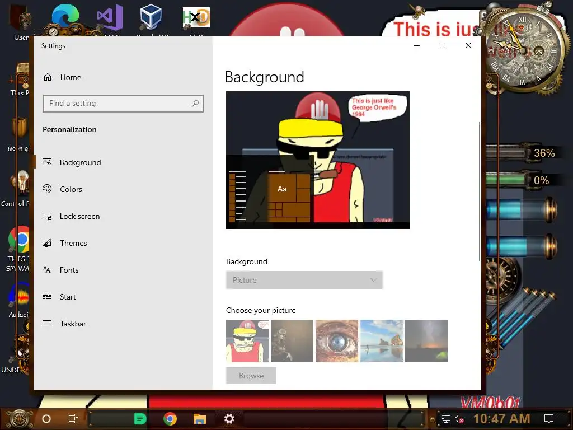Screen dimensions: 573x430
Task: Go to Lock screen settings
Action: (79, 216)
